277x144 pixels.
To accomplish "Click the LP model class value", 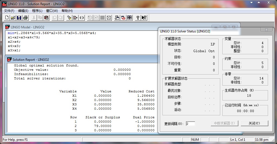I will click(x=213, y=44).
